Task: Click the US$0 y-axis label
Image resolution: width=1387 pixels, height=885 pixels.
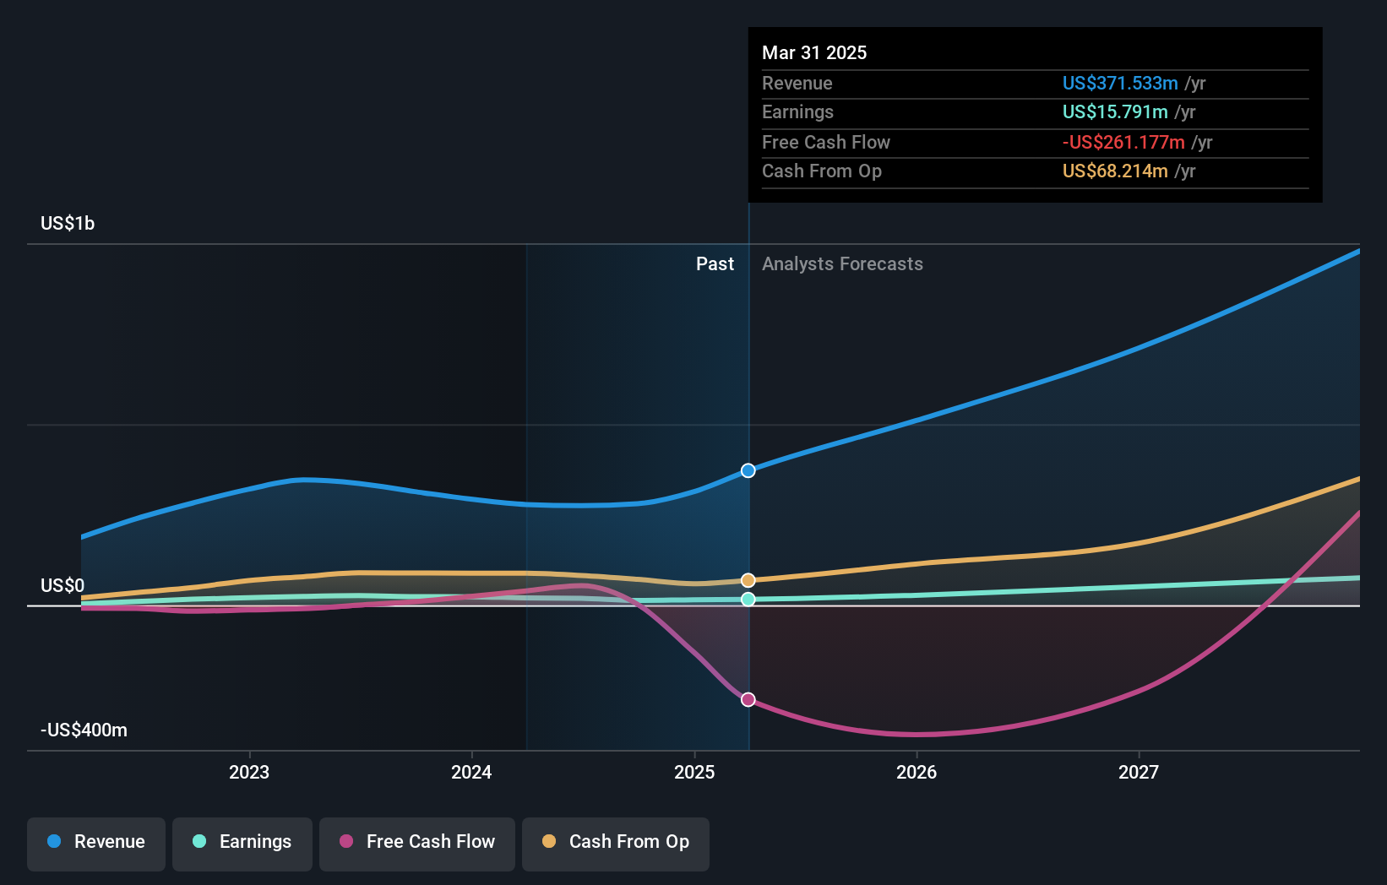Action: [63, 585]
